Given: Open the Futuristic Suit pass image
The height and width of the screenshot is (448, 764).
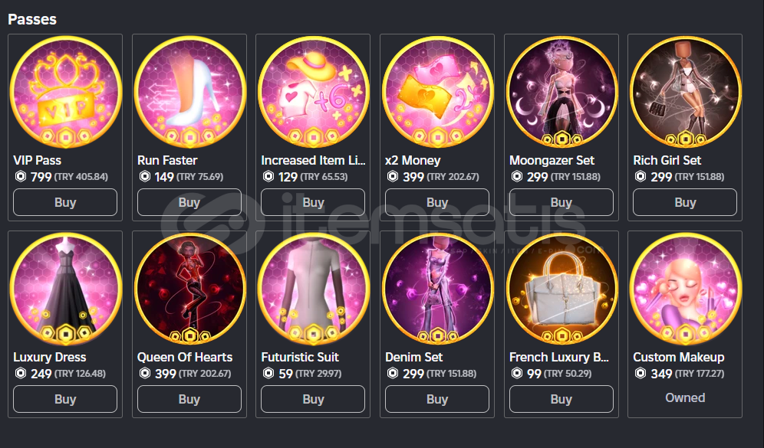Looking at the screenshot, I should click(x=313, y=289).
